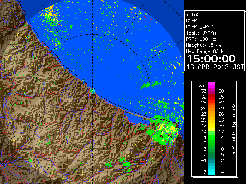Image resolution: width=246 pixels, height=184 pixels.
Task: Click the "---" label at legend top
Action: click(220, 85)
